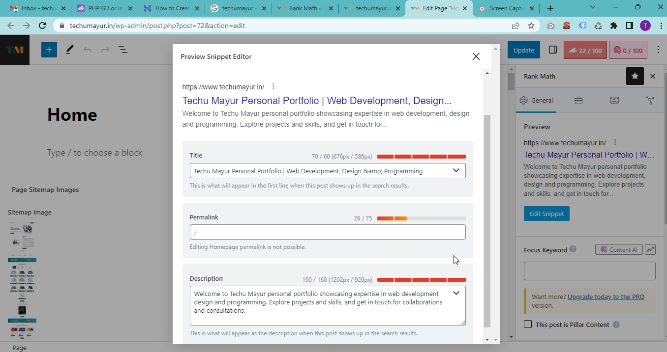Open the document overview list icon
Image resolution: width=667 pixels, height=352 pixels.
[123, 50]
